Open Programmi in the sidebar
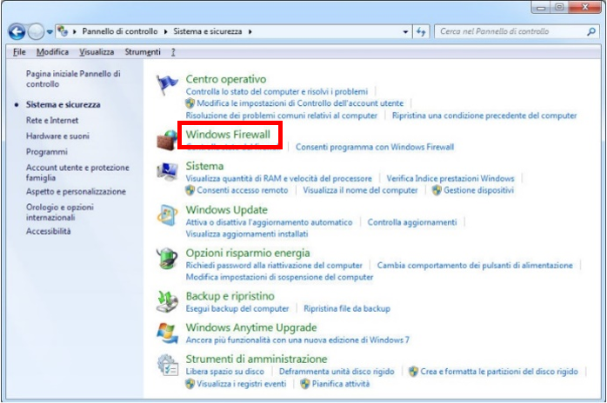Screen dimensions: 607x403 click(47, 152)
